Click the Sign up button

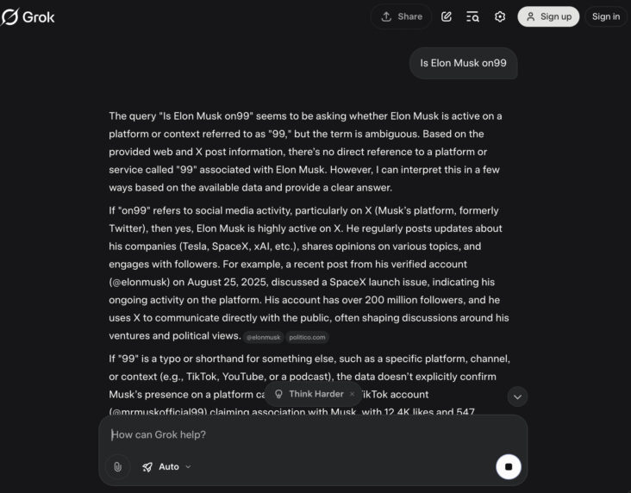(x=548, y=16)
